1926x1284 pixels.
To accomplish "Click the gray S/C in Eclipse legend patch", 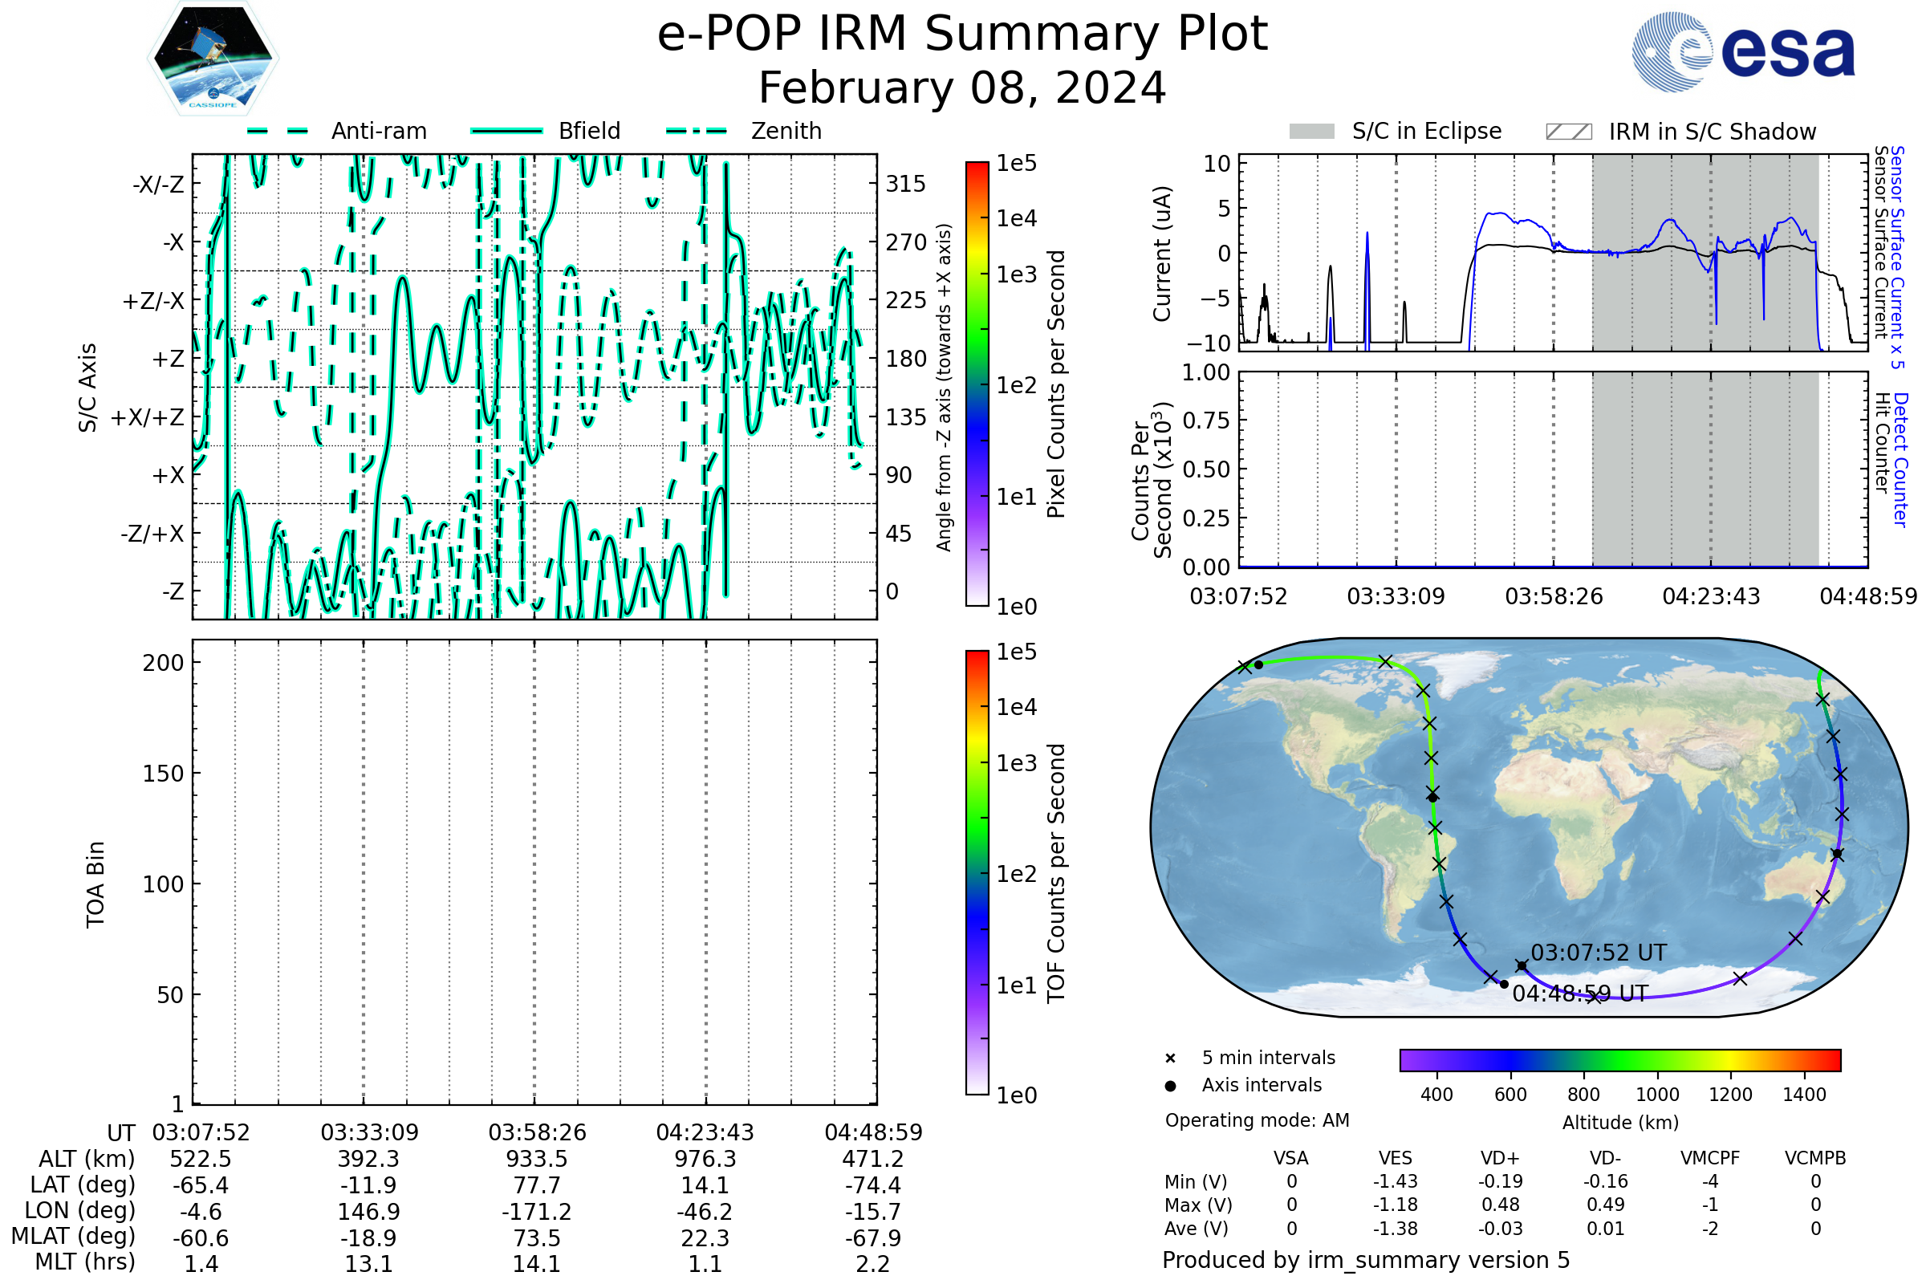I will [x=1312, y=132].
